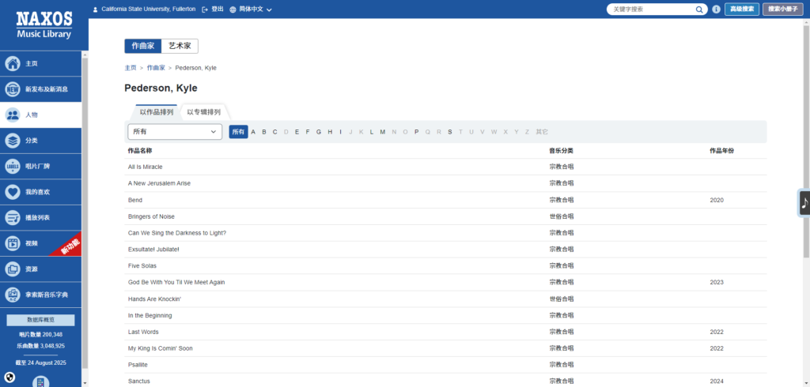The height and width of the screenshot is (387, 810).
Task: Select the 作曲家 toggle button
Action: click(142, 47)
